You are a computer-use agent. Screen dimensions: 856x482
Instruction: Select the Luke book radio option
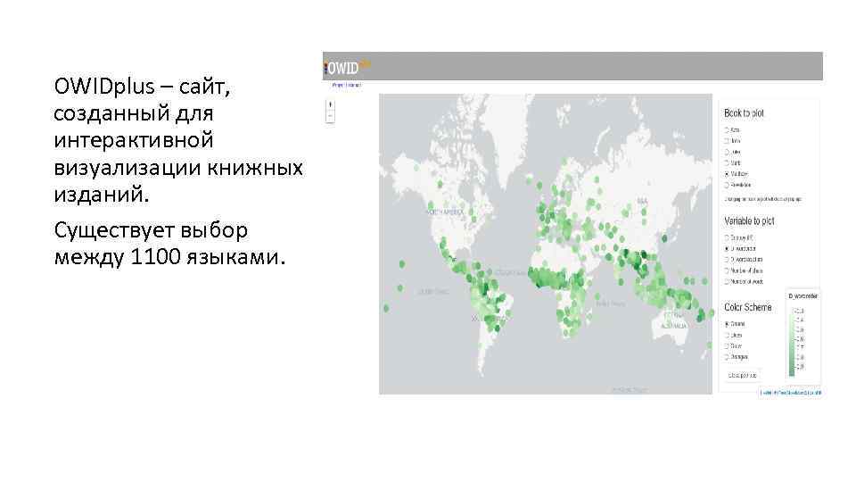pos(727,152)
